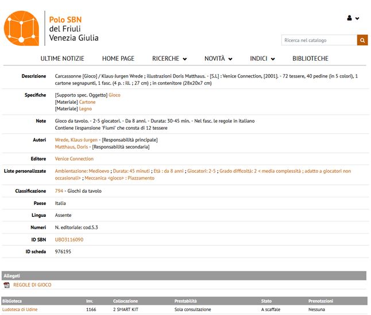371x315 pixels.
Task: Expand the user menu chevron
Action: pos(357,18)
